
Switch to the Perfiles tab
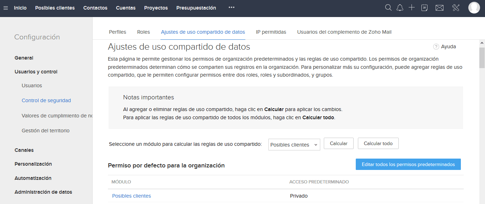[x=118, y=32]
